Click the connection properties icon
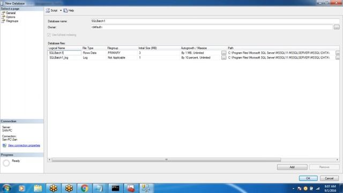This screenshot has height=193, width=343. pos(4,145)
